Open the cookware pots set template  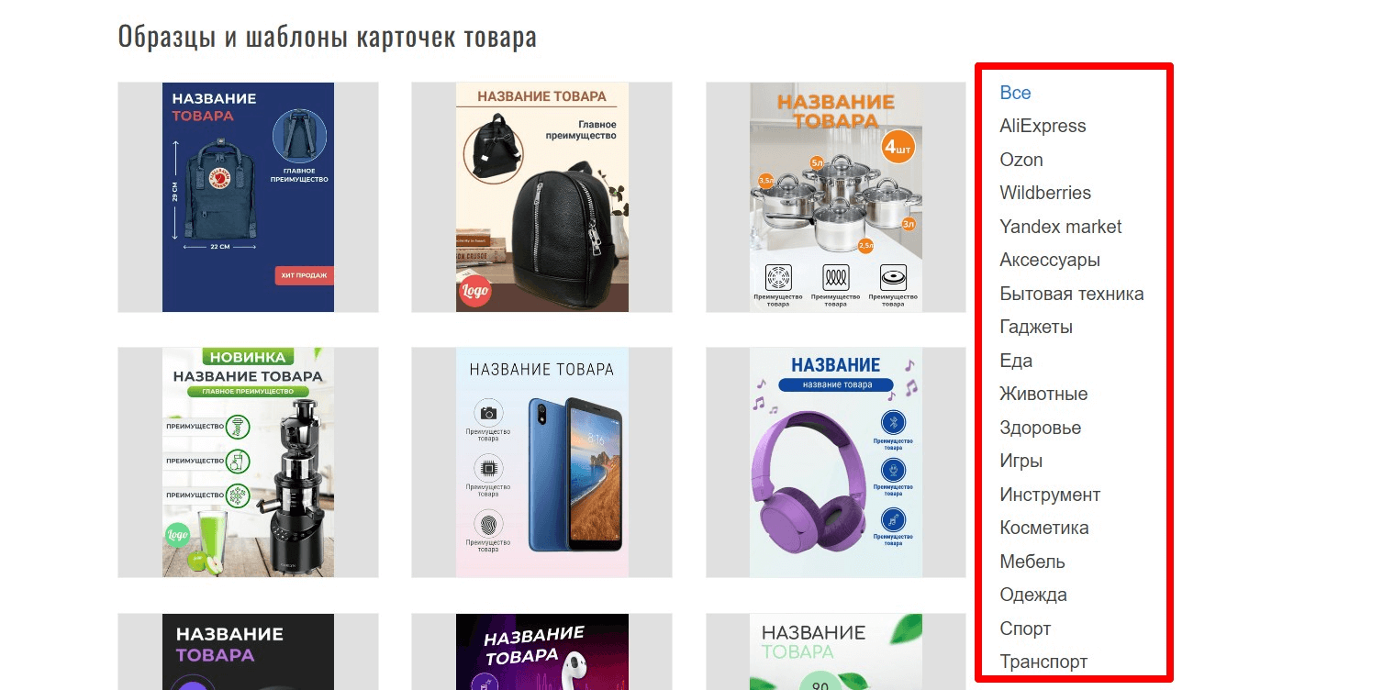click(x=836, y=197)
